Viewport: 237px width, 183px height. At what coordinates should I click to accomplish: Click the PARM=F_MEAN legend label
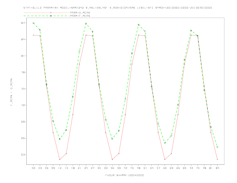80,16
